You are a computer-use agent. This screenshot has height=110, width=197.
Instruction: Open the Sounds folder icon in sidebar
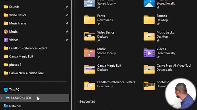click(x=6, y=7)
